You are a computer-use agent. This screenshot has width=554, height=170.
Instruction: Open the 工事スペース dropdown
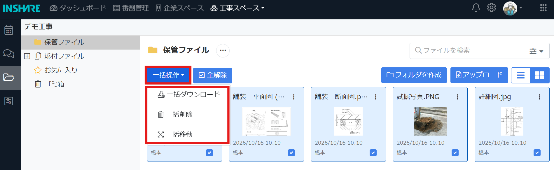pos(237,8)
